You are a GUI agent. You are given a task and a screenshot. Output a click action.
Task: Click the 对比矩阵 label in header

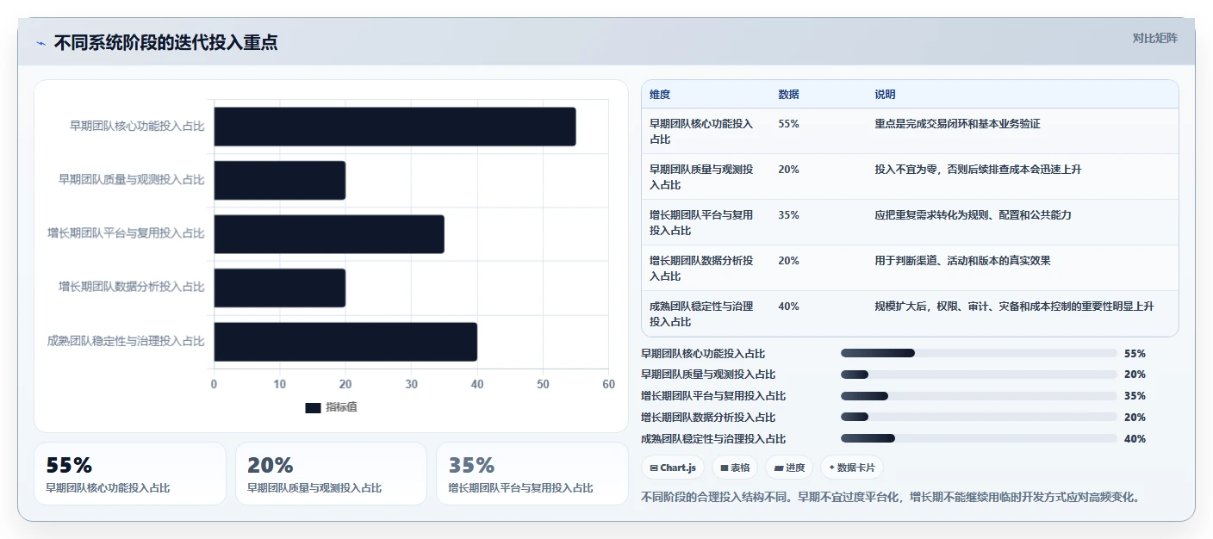point(1154,38)
